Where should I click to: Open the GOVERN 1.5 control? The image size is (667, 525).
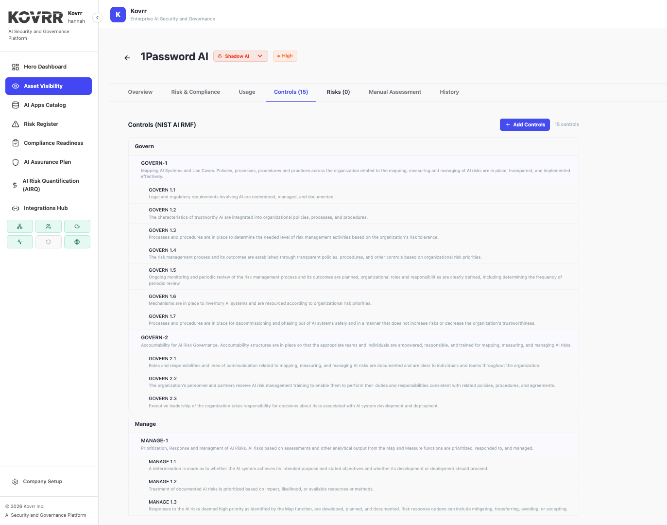coord(354,277)
